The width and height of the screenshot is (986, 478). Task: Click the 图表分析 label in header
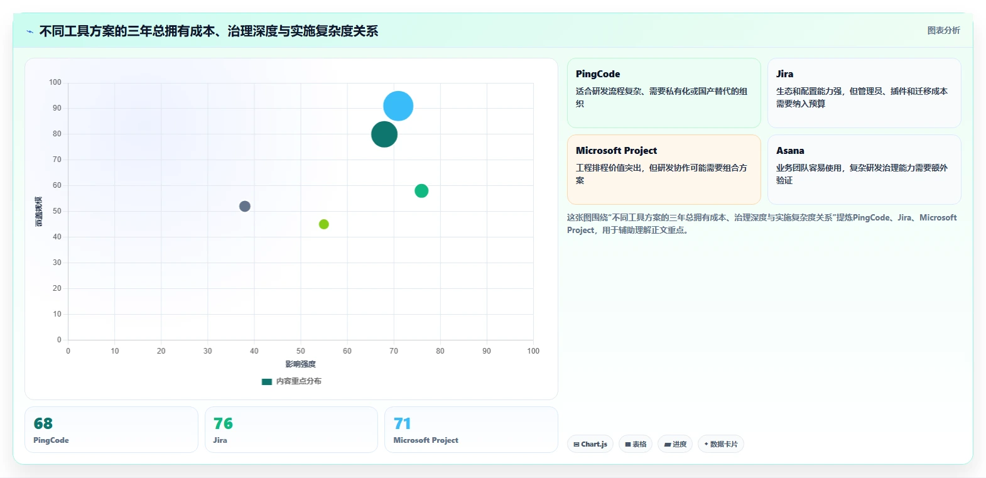[x=943, y=30]
